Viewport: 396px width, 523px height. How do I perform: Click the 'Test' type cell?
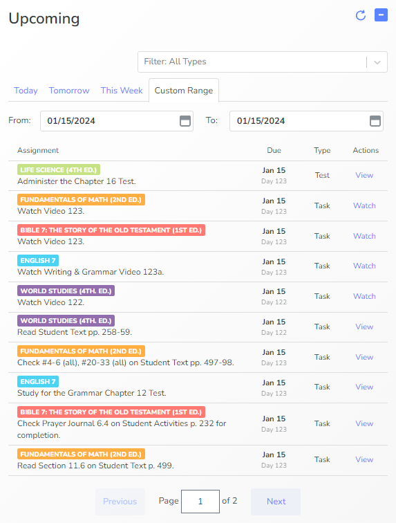tap(322, 175)
